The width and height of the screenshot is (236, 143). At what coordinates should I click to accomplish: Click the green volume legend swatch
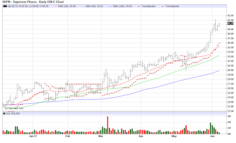pos(4,114)
